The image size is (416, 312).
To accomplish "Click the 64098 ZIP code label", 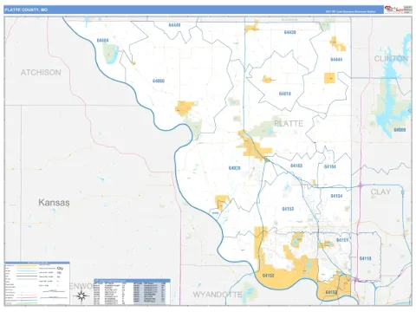I will click(159, 81).
